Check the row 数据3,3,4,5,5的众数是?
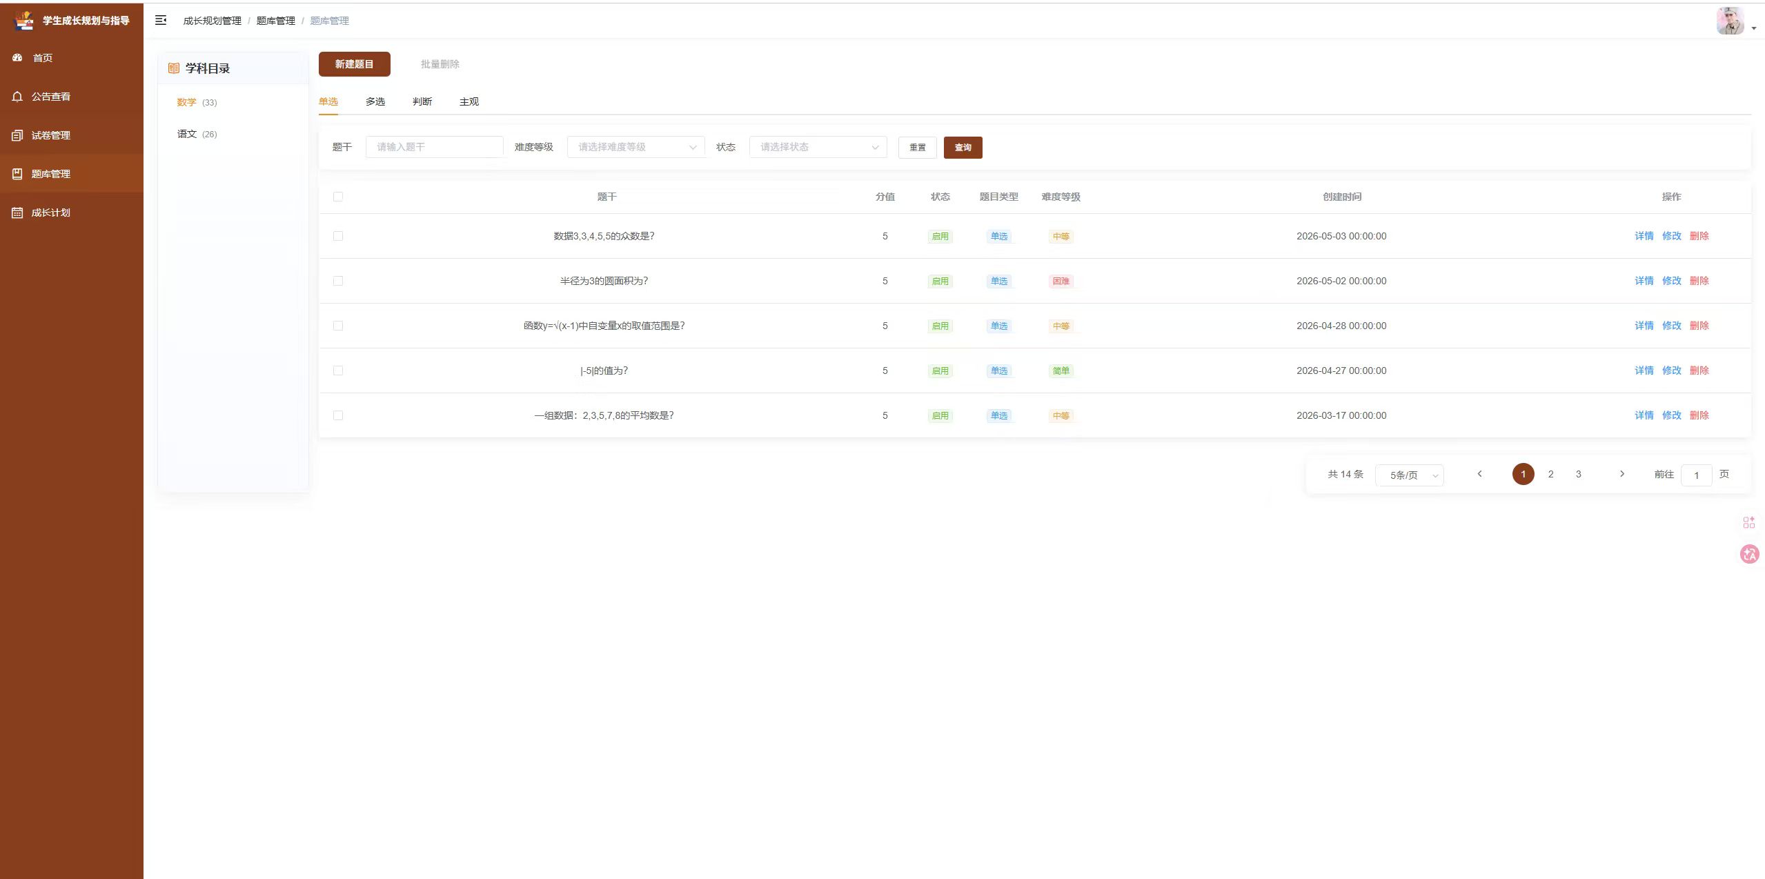1765x879 pixels. (338, 236)
